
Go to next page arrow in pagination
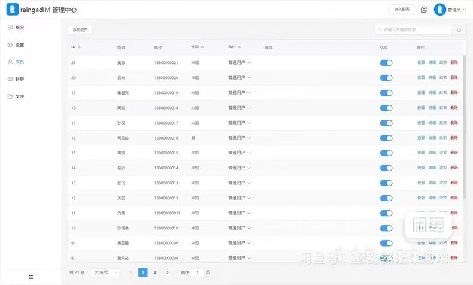click(168, 272)
